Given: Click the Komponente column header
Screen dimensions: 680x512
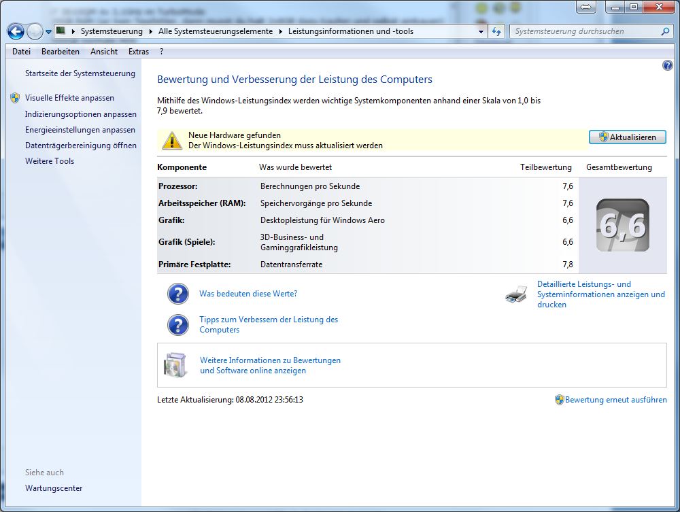Looking at the screenshot, I should (x=182, y=167).
